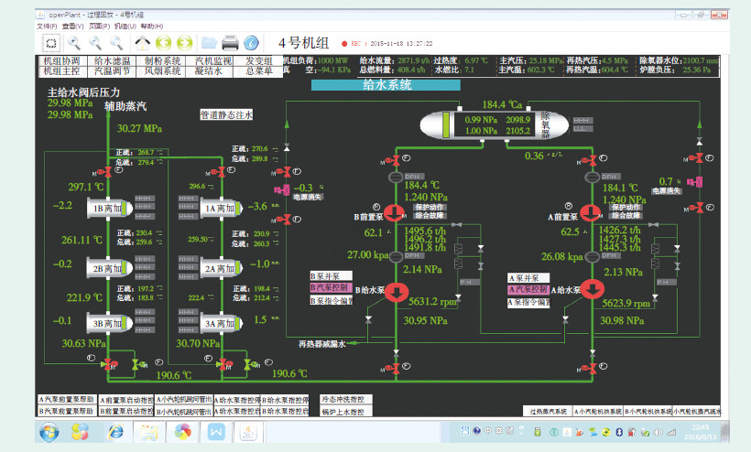
Task: Click the 总菜单 navigation button
Action: [x=257, y=70]
